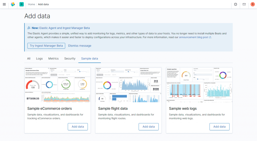Image resolution: width=257 pixels, height=141 pixels.
Task: Open the user avatar menu
Action: [252, 4]
